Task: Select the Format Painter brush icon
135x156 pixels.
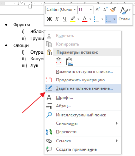Action: coord(113,10)
